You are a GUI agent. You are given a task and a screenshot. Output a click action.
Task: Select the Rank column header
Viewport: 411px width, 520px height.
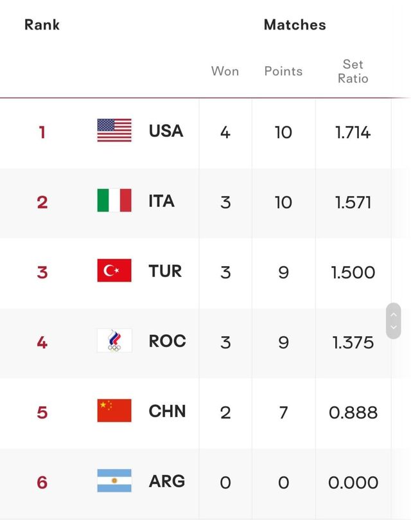tap(42, 25)
